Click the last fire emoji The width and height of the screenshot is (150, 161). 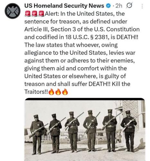[65, 92]
